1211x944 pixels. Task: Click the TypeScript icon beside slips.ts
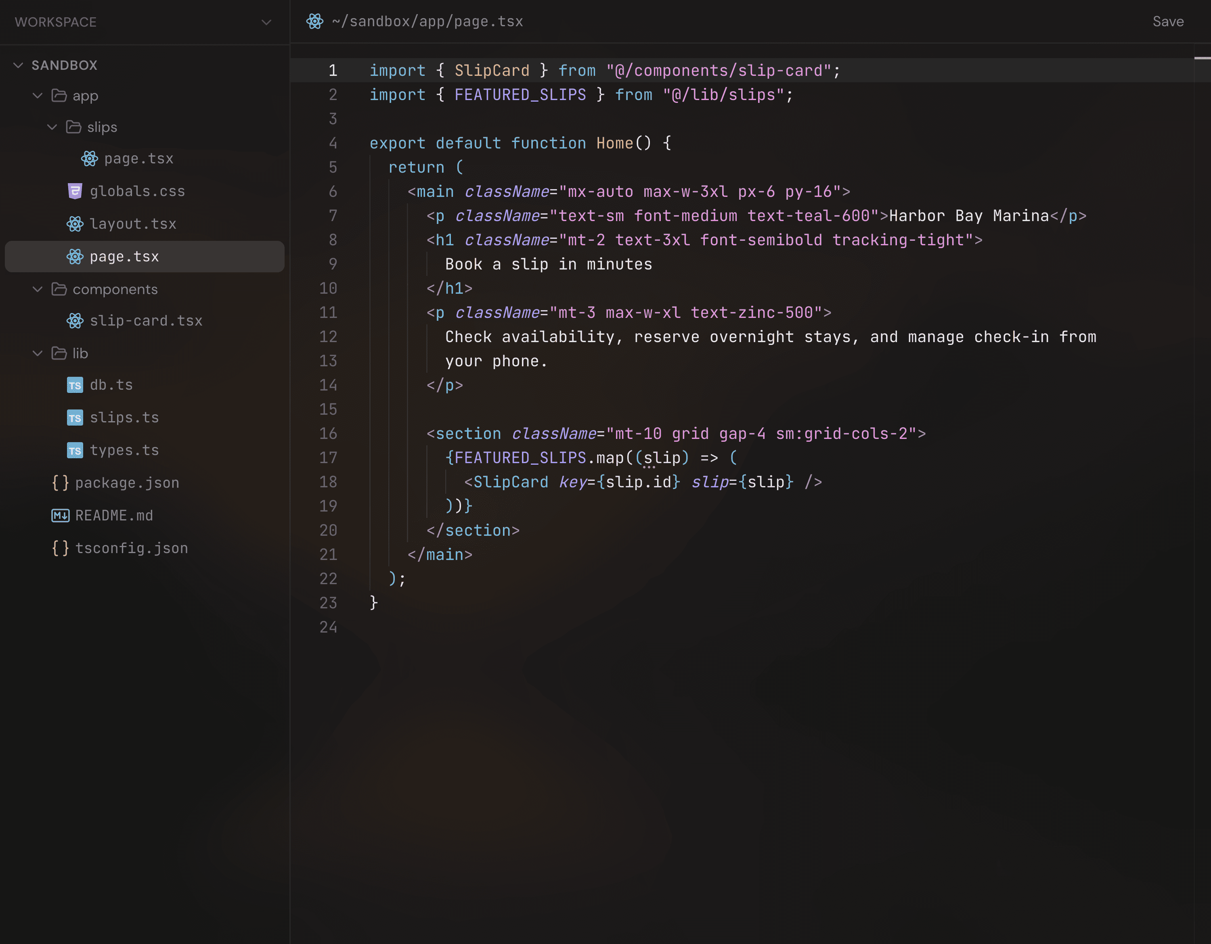point(75,418)
